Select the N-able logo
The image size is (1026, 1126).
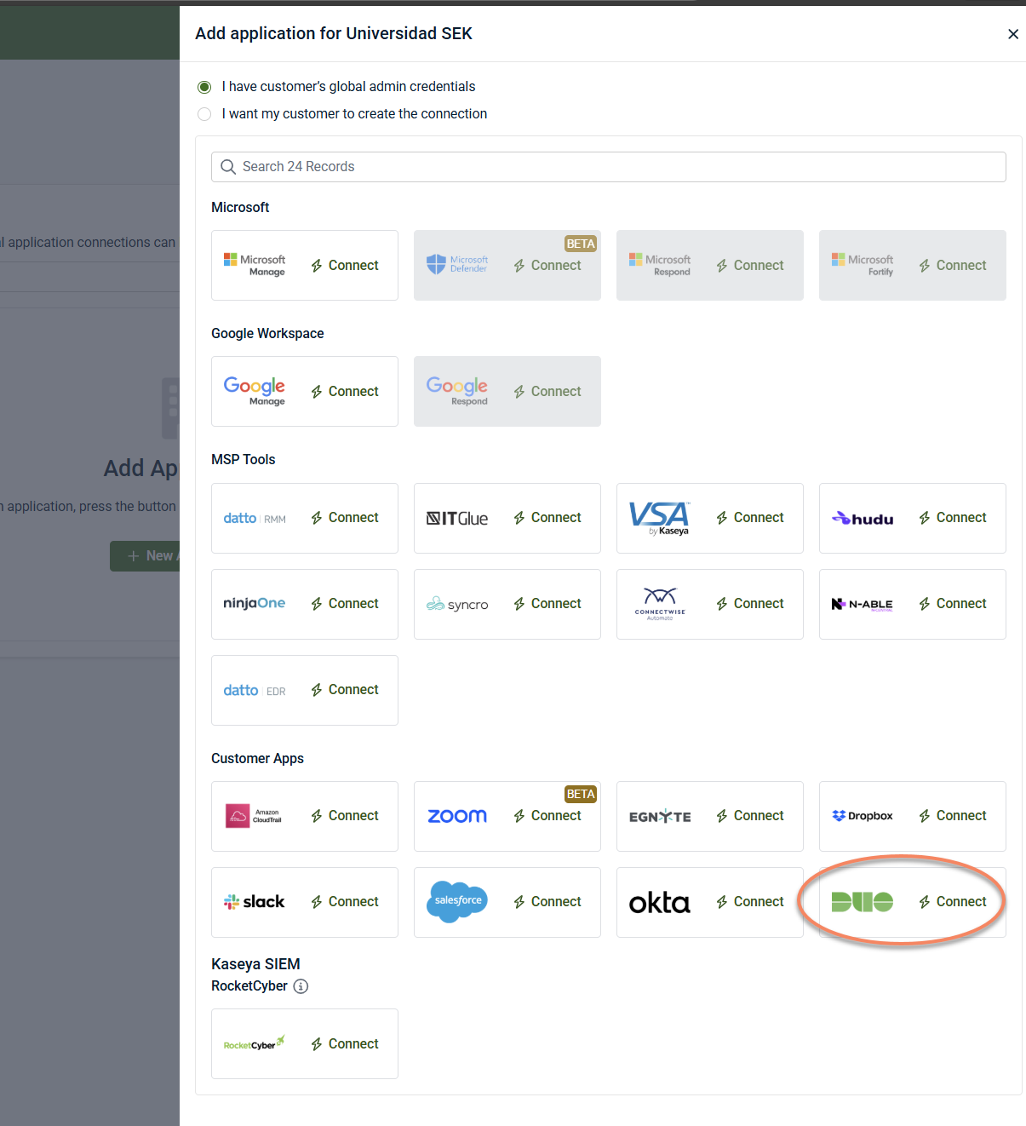(x=863, y=604)
